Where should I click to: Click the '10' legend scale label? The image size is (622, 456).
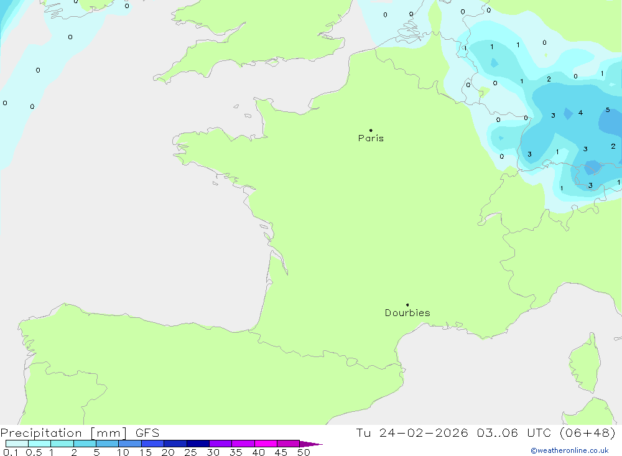[123, 452]
